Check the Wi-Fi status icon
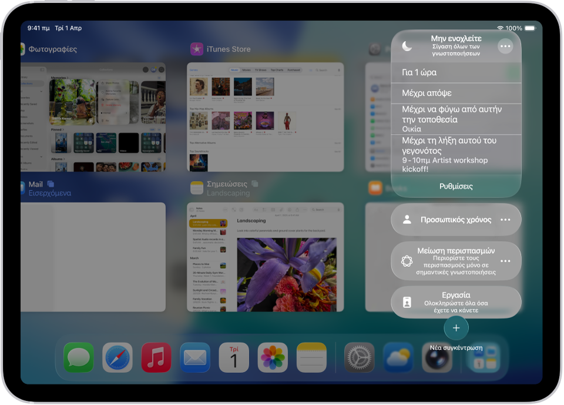564x405 pixels. 501,28
